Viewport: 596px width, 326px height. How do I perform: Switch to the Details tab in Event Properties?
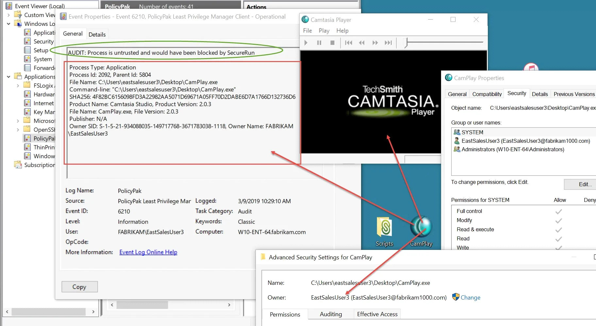click(97, 34)
